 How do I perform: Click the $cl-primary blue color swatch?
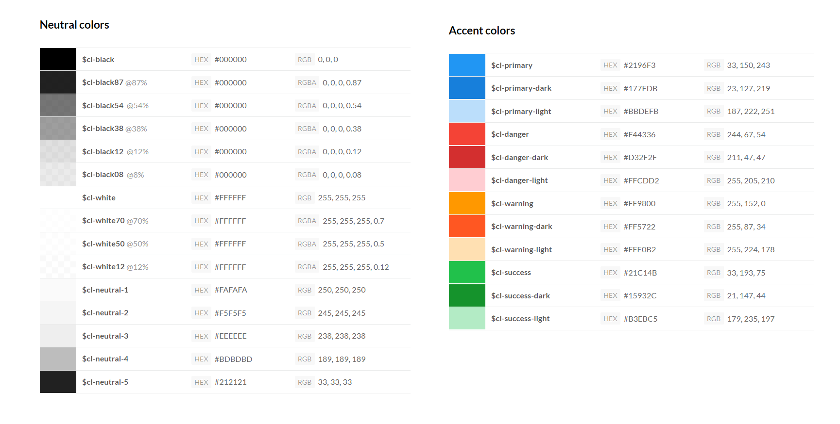(x=466, y=65)
